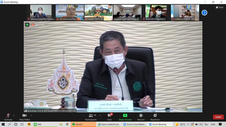Image resolution: width=226 pixels, height=127 pixels.
Task: Open Windows notification center icon
Action: tap(220, 124)
